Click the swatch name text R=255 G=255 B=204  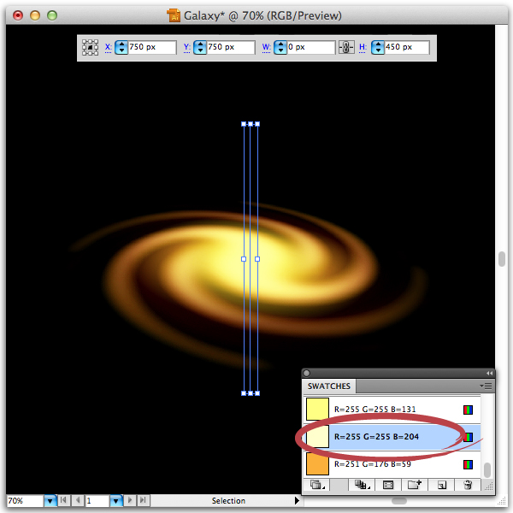tap(376, 437)
